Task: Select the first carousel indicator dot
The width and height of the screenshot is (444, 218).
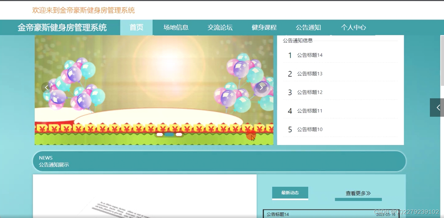Action: pos(160,134)
